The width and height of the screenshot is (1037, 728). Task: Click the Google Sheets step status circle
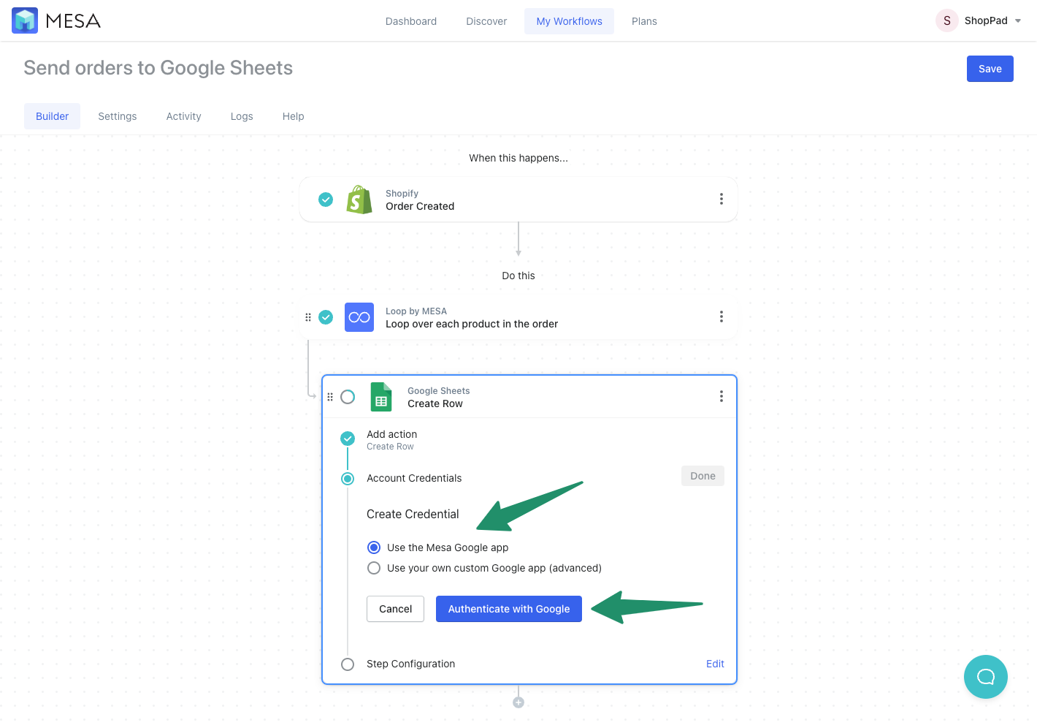coord(348,397)
